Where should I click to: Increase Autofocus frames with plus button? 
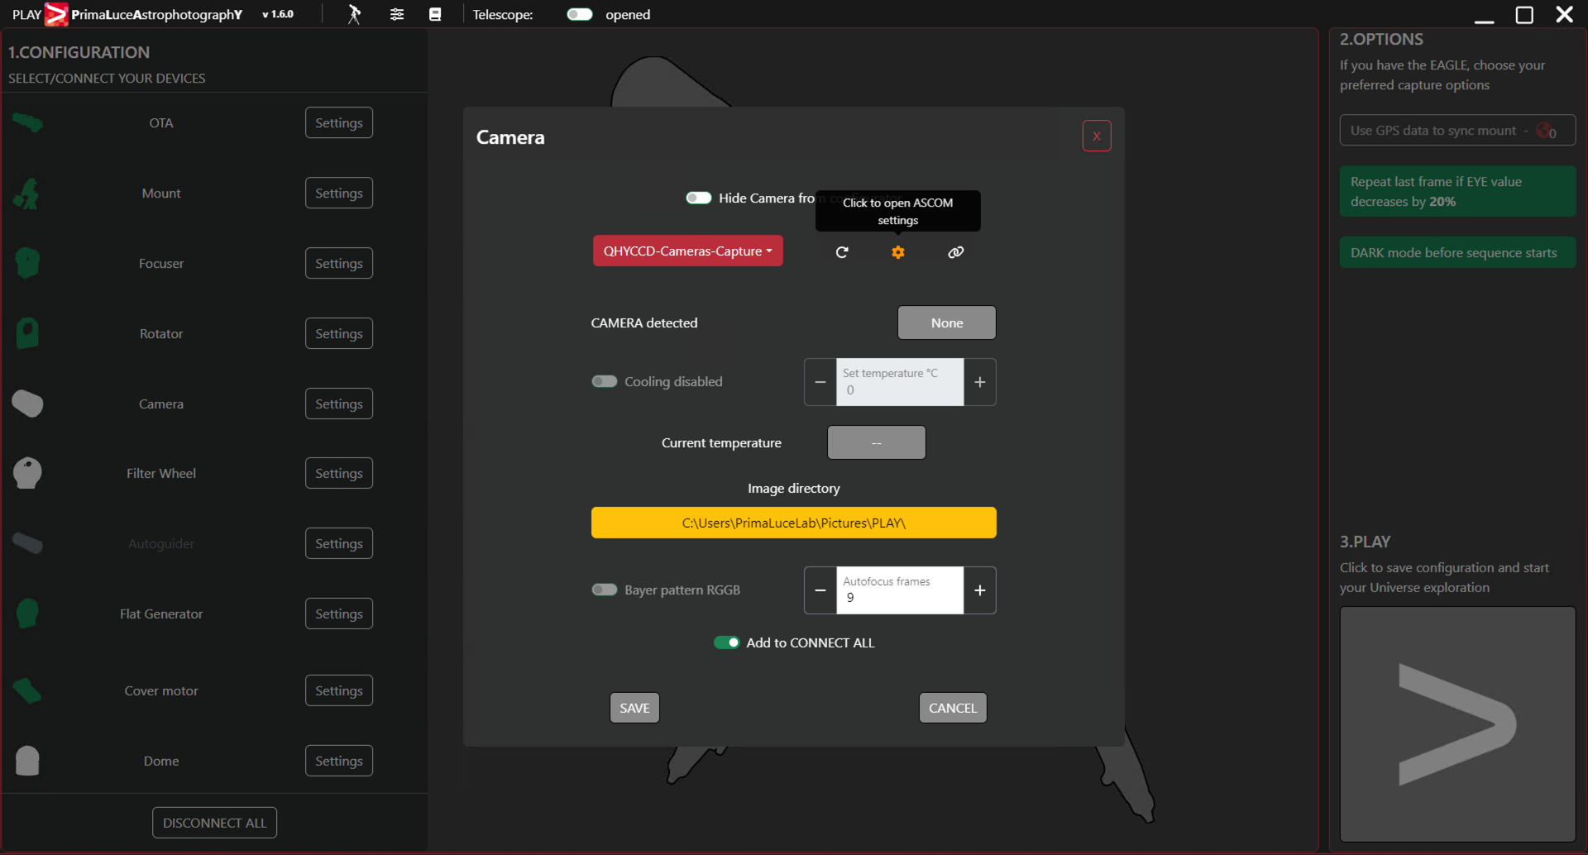980,590
